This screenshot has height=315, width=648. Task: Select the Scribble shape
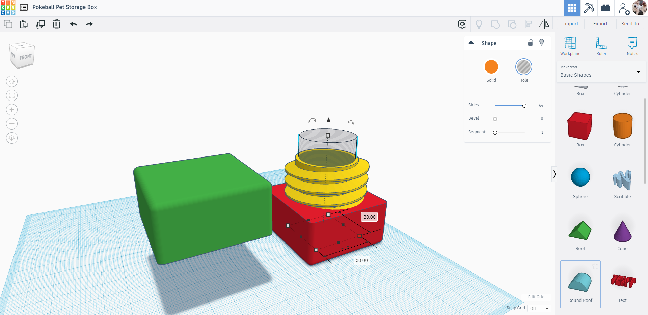coord(622,181)
